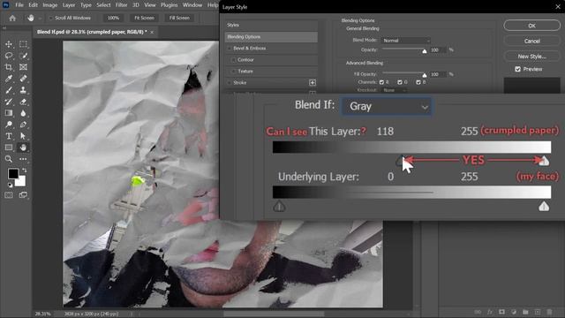Select the Frame tool
Image resolution: width=565 pixels, height=318 pixels.
23,67
